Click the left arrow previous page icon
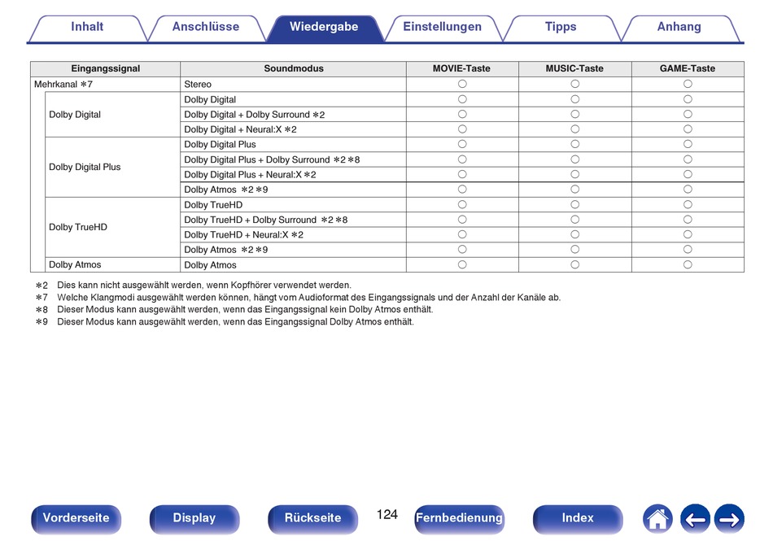Screen dimensions: 773x541 (695, 519)
